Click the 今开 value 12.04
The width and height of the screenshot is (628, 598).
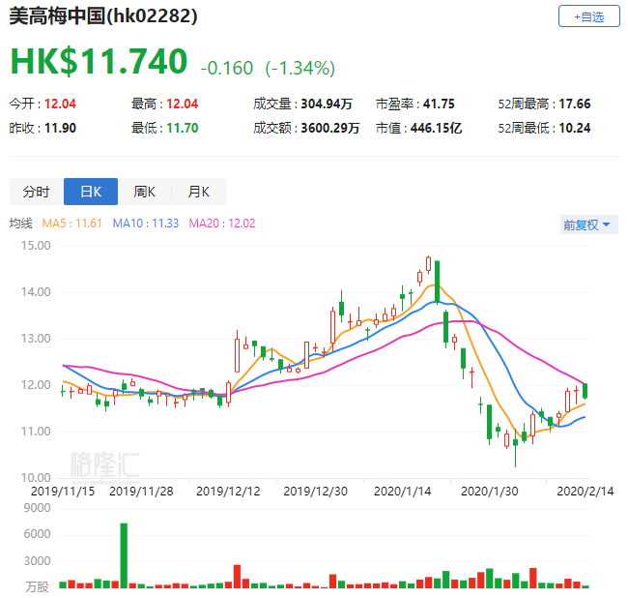pyautogui.click(x=60, y=104)
